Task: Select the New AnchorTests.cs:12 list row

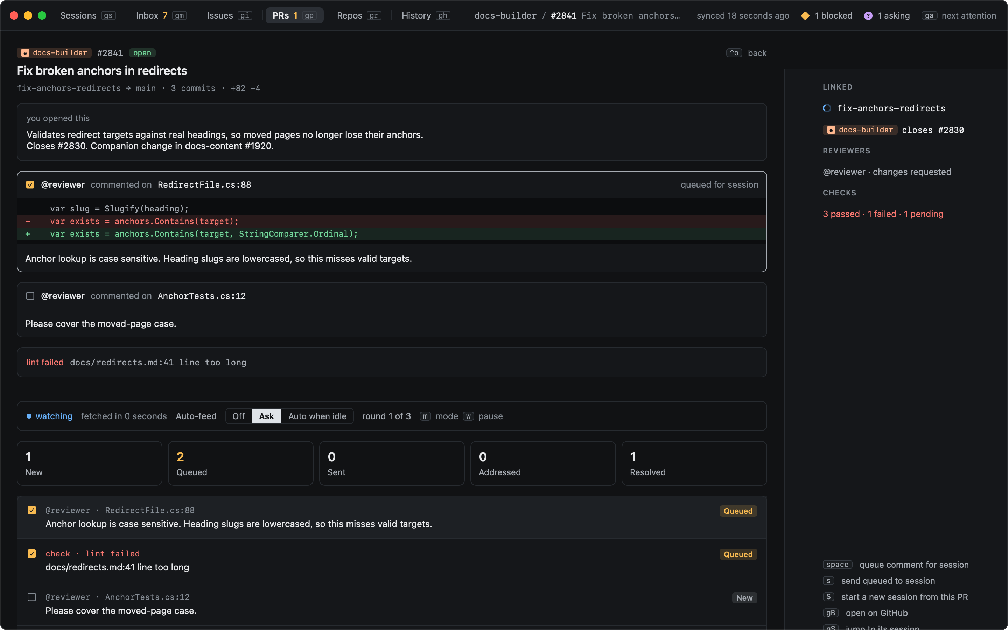Action: coord(392,604)
